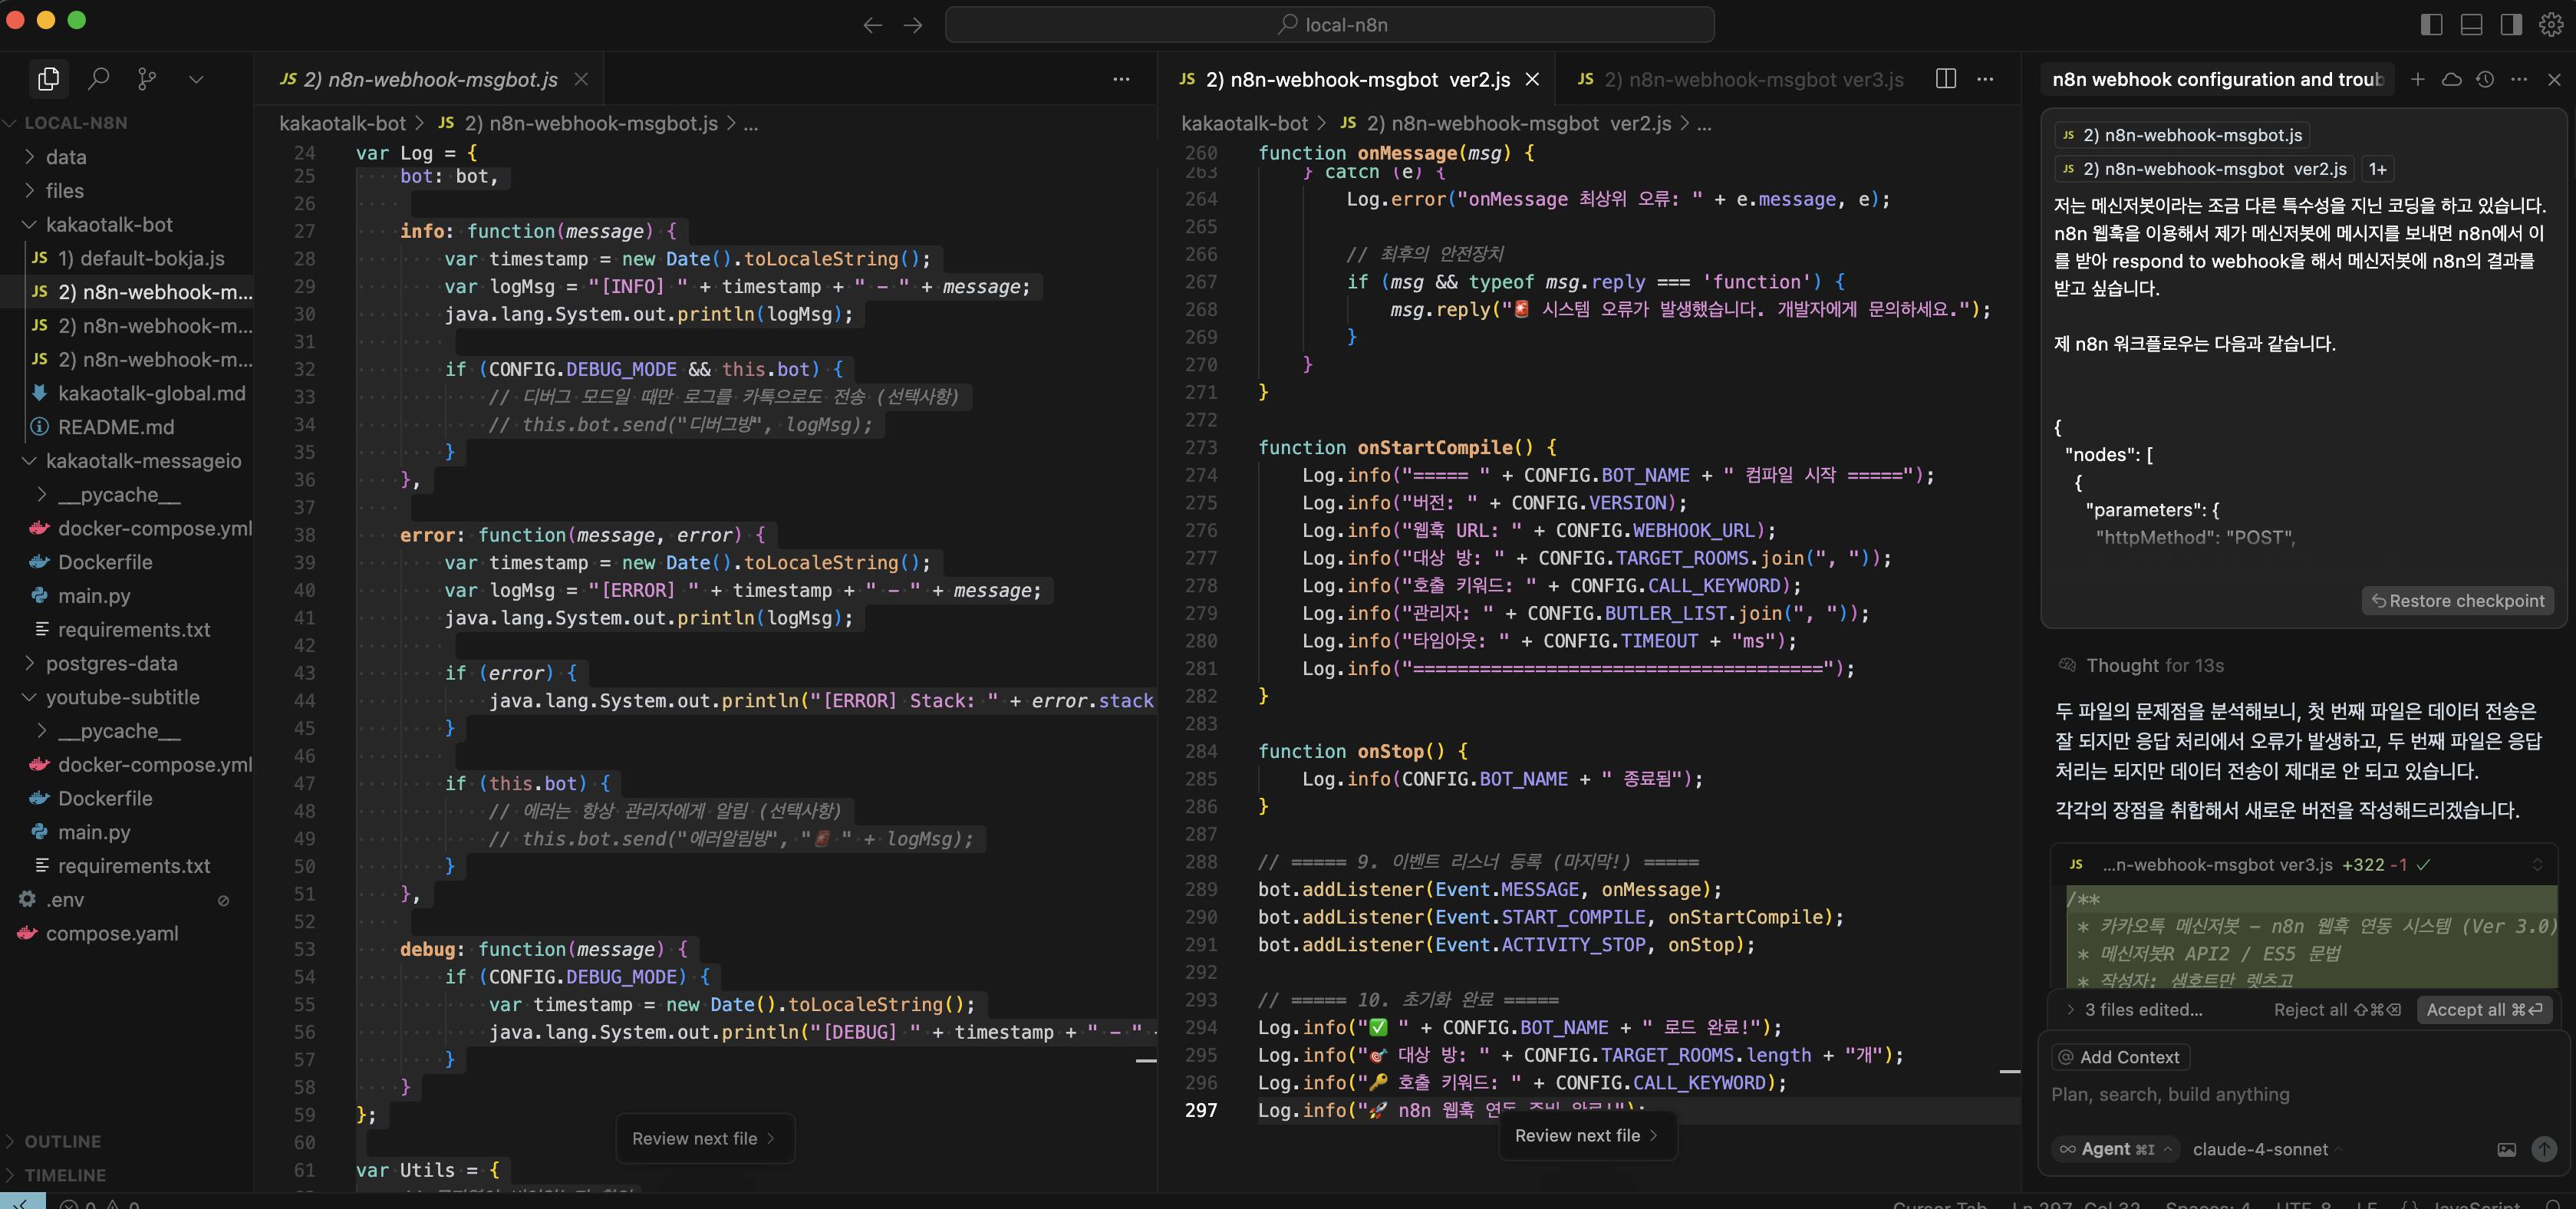Open more actions for left editor group

1121,79
